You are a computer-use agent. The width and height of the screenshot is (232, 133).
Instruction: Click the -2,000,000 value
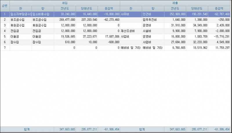[x=222, y=31]
